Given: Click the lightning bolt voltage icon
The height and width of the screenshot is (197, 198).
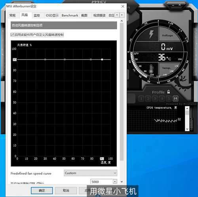Looking at the screenshot, I should pos(151,34).
